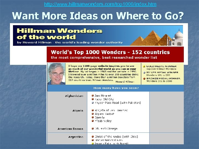
Task: Click the bronze bullet beside Jam Minaret
Action: 93,95
